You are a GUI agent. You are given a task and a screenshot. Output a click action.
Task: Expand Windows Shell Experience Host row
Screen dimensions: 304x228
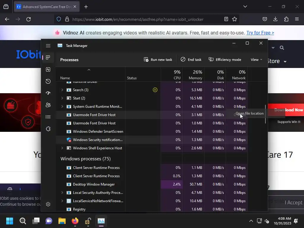point(62,148)
